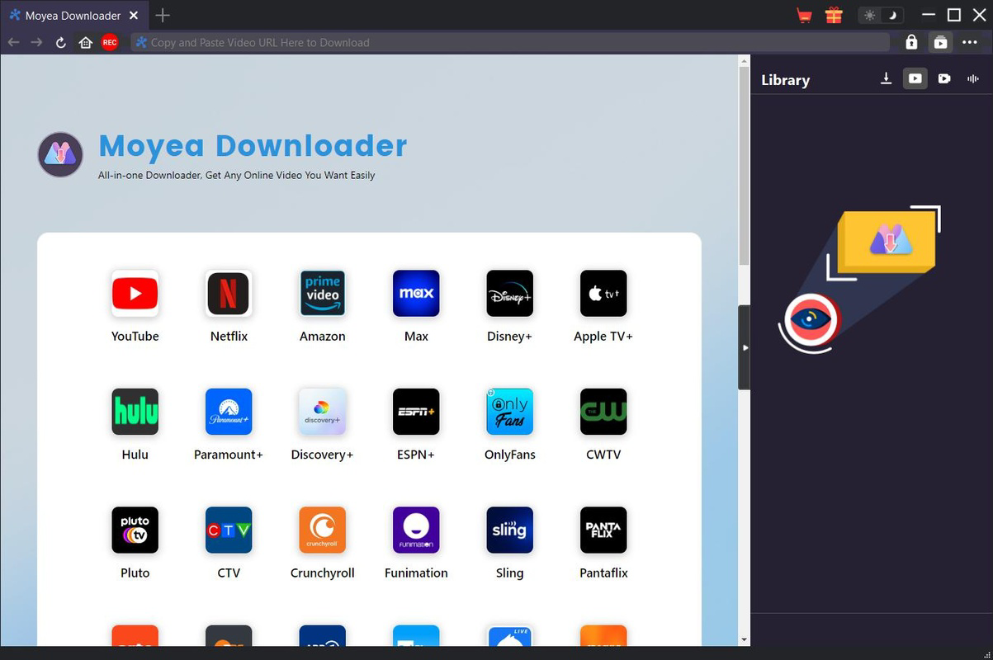
Task: Select the Netflix service icon
Action: [229, 293]
